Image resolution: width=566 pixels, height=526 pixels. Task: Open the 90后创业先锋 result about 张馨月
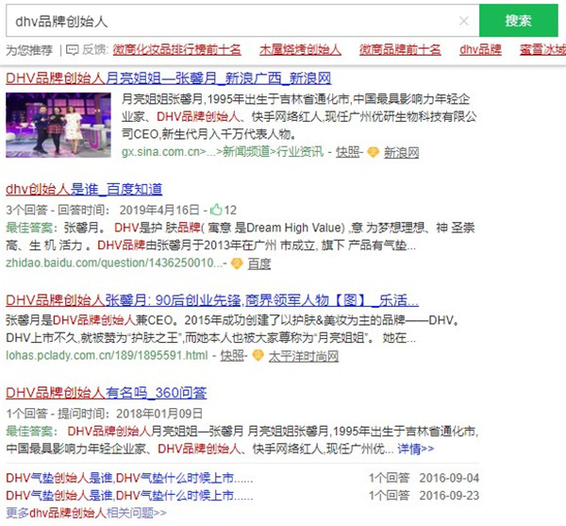211,301
